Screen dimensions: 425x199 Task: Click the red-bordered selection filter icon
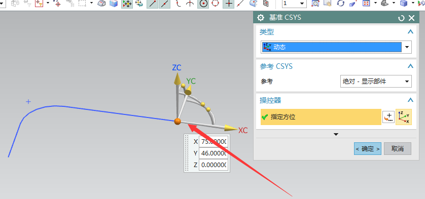click(39, 3)
